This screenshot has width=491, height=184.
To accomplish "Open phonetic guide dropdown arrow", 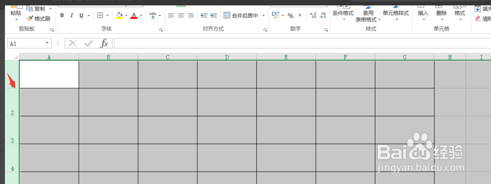I will [160, 15].
